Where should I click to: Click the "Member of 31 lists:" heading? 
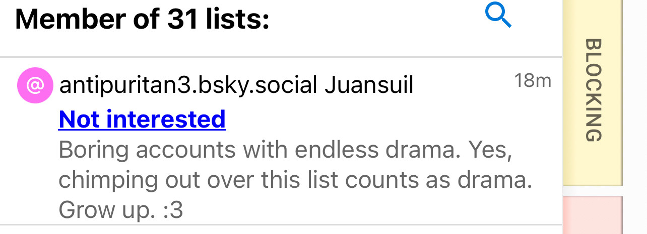click(x=143, y=20)
